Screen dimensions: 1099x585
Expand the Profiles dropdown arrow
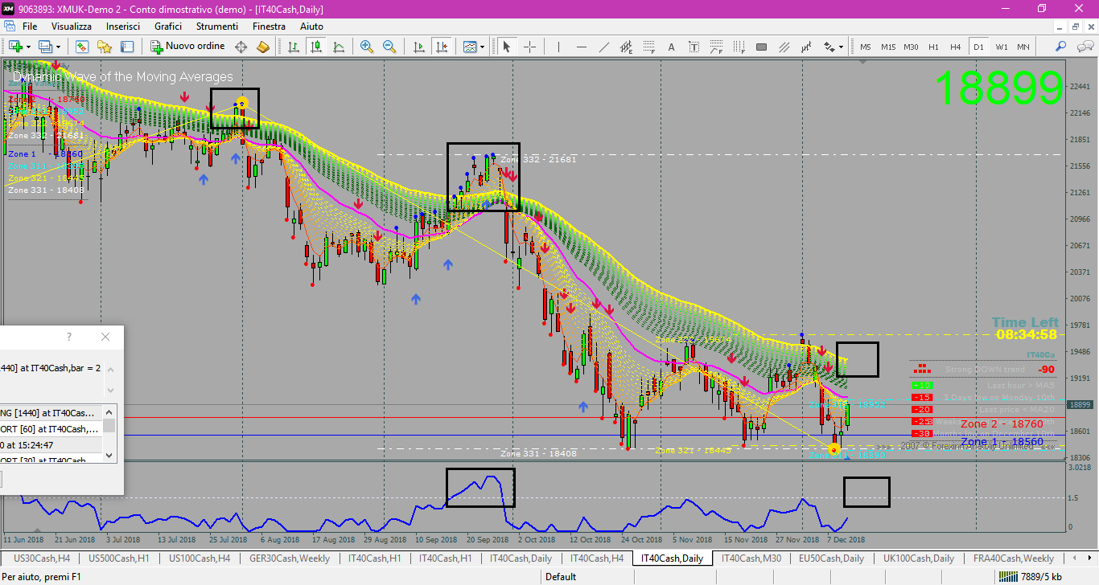(x=59, y=47)
